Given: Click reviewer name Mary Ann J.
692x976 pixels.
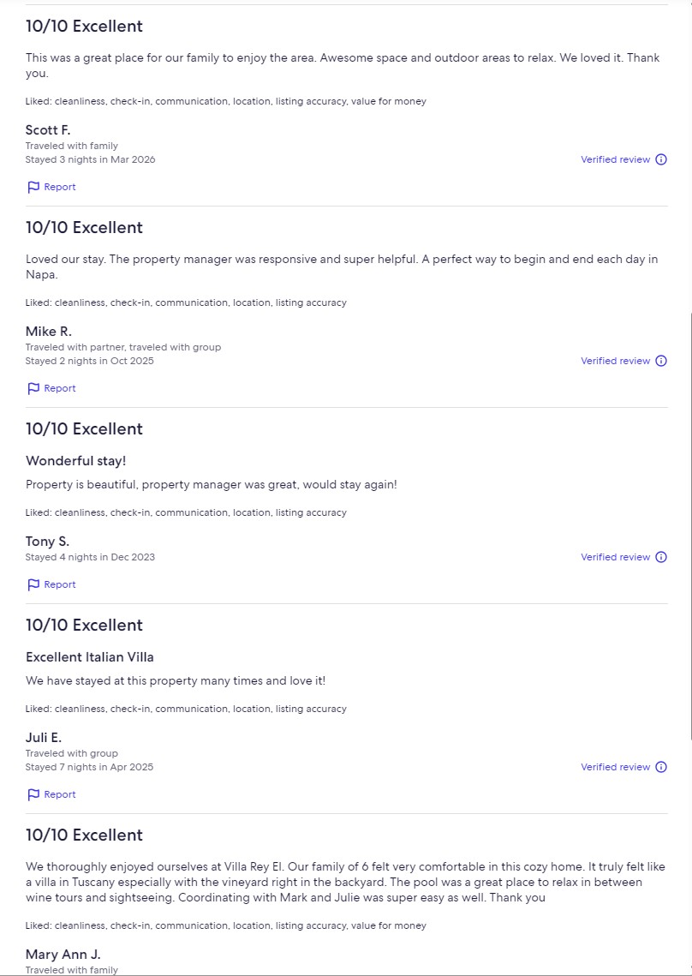Looking at the screenshot, I should (x=63, y=955).
